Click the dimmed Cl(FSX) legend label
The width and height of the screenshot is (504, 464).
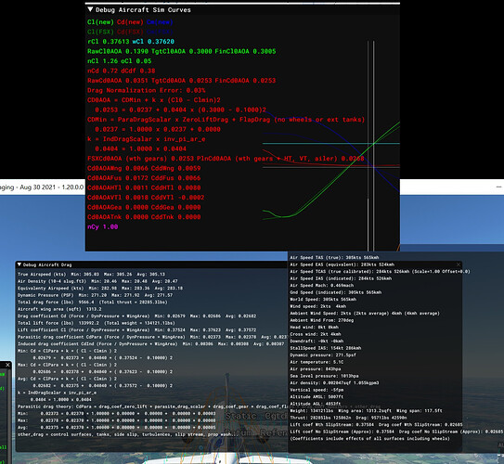tap(100, 32)
